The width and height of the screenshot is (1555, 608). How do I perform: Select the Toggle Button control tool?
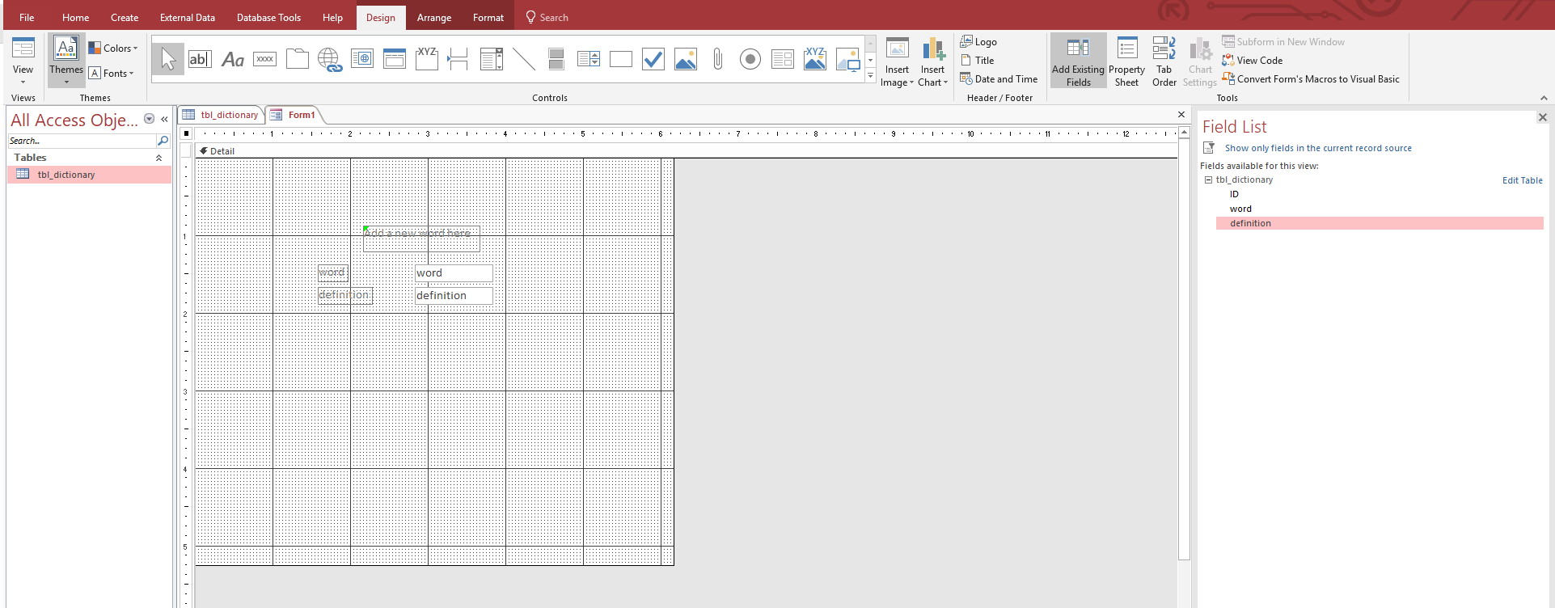pos(556,59)
